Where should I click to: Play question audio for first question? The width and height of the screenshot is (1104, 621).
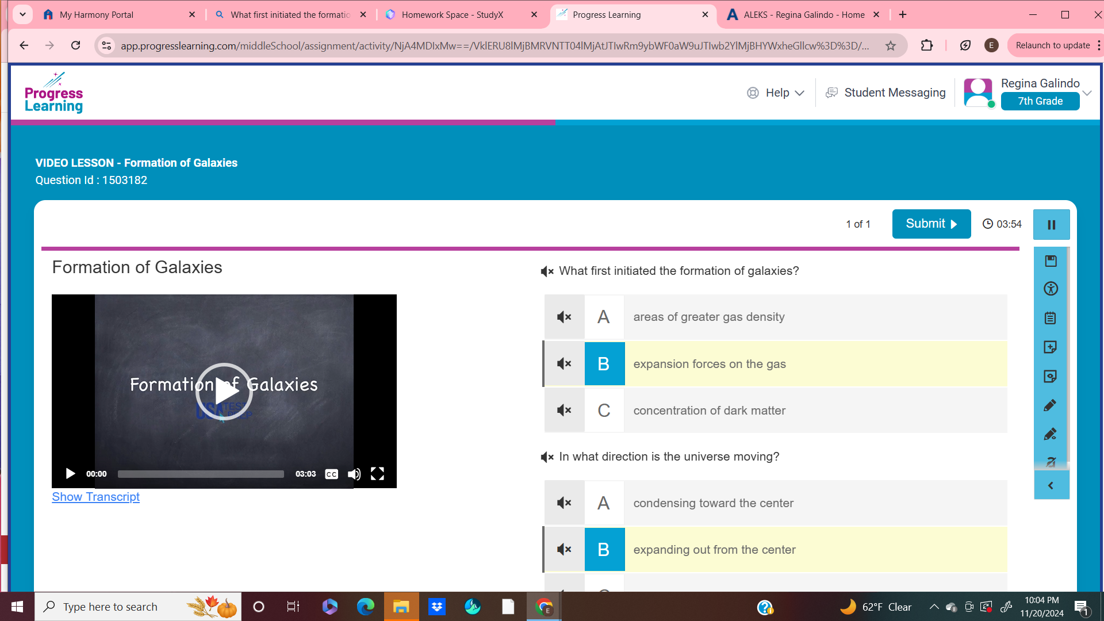point(547,271)
